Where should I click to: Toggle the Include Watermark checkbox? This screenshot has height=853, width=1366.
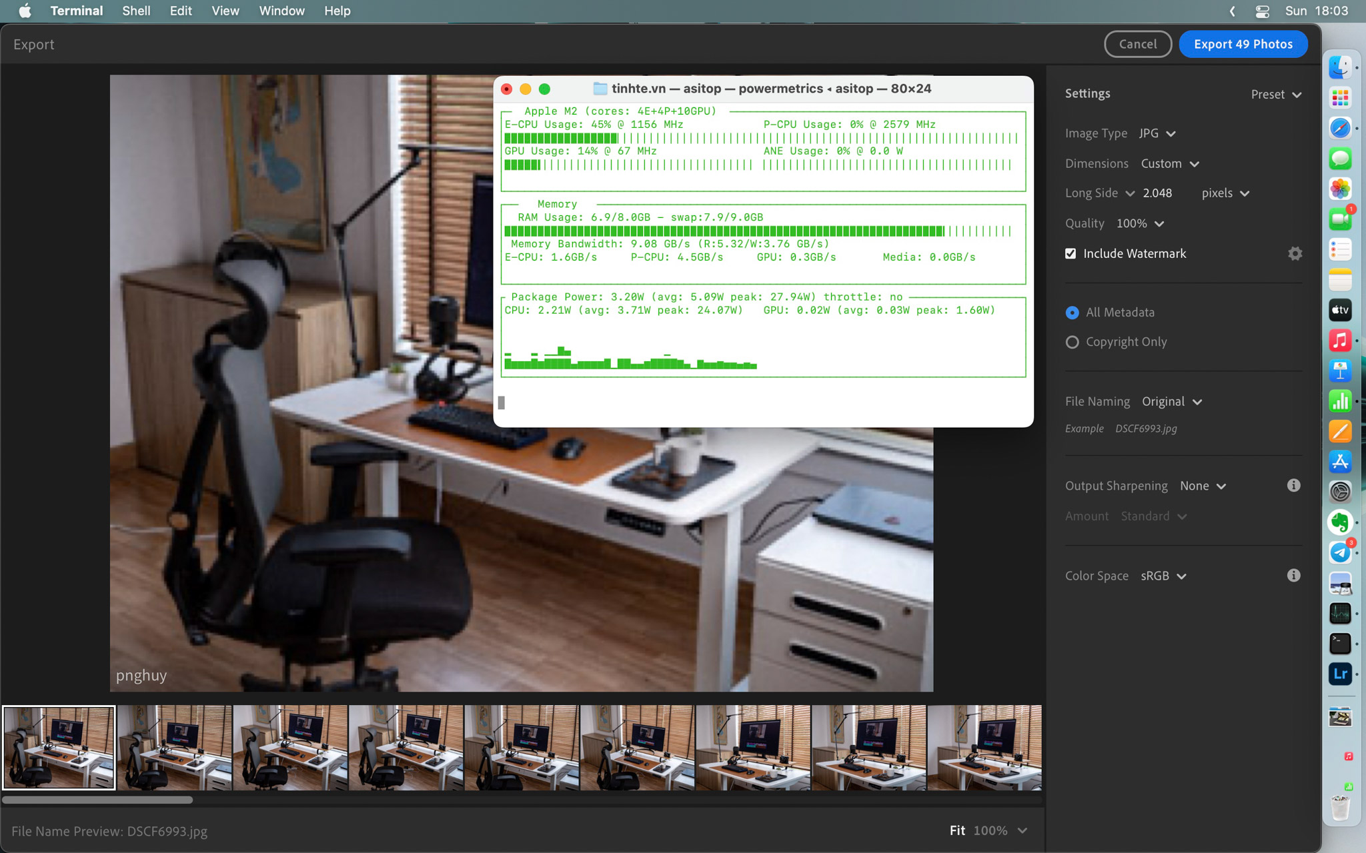coord(1071,253)
